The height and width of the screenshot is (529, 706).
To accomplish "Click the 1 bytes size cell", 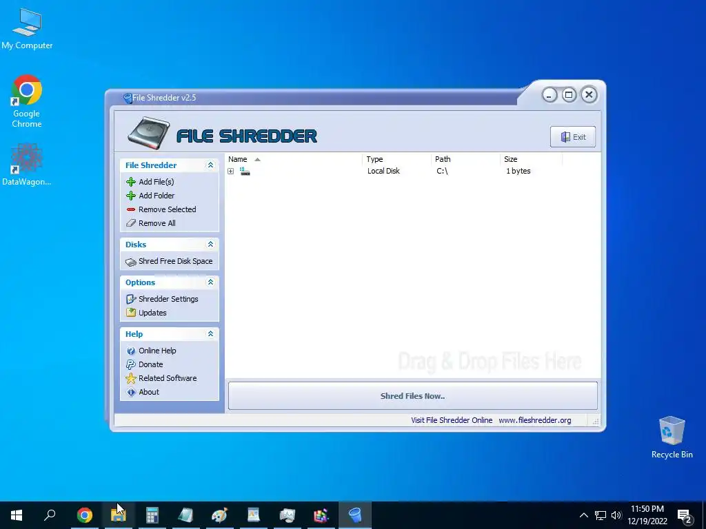I will (518, 171).
